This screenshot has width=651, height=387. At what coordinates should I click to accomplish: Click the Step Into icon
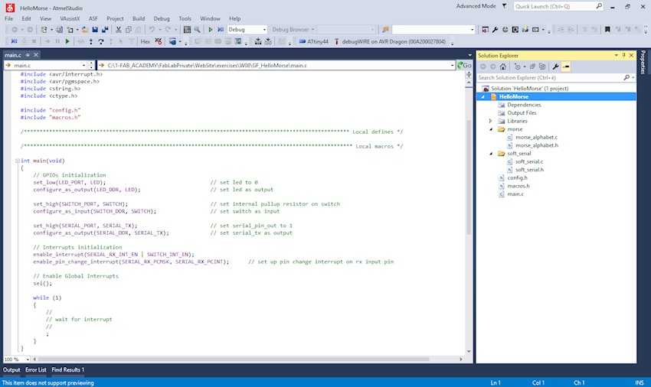click(91, 41)
